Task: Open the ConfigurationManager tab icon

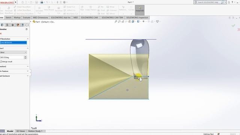Action: pyautogui.click(x=7, y=25)
